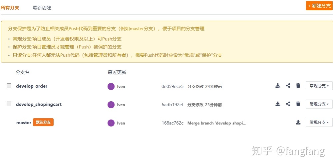Open the master branch link

pyautogui.click(x=24, y=123)
